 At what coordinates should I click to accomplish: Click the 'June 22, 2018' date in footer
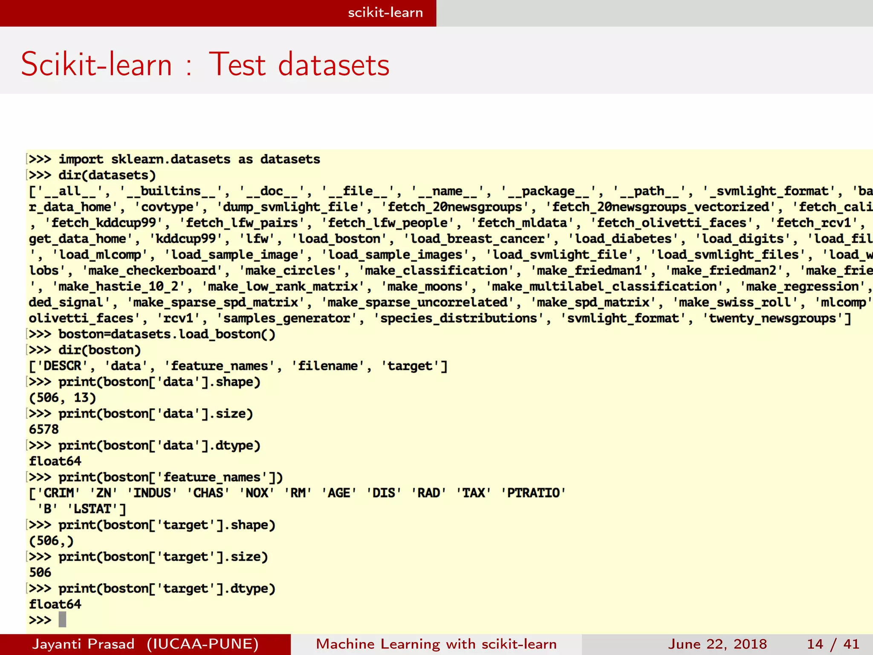click(717, 644)
